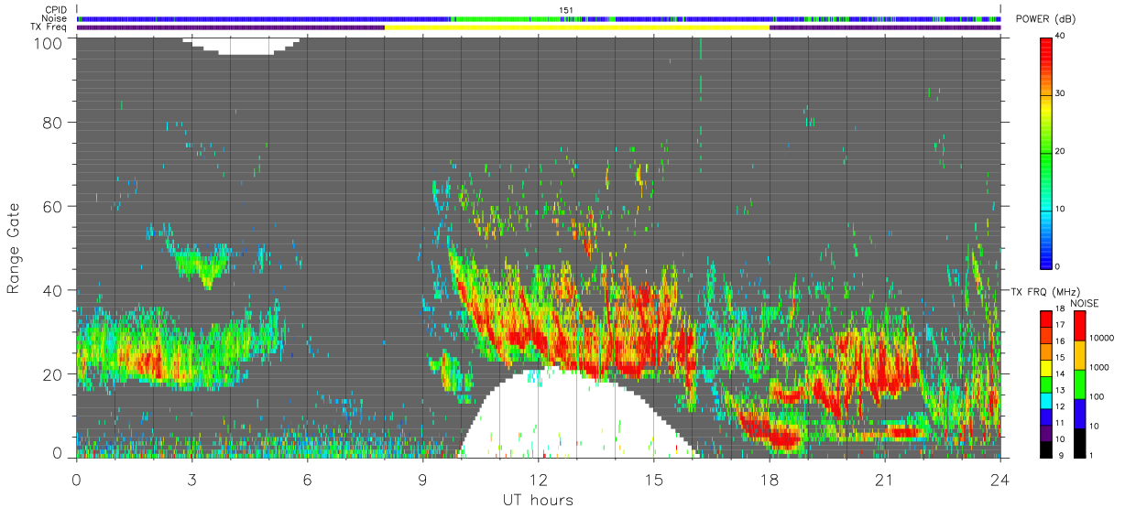
Task: Click range gate tick 100
Action: 47,42
